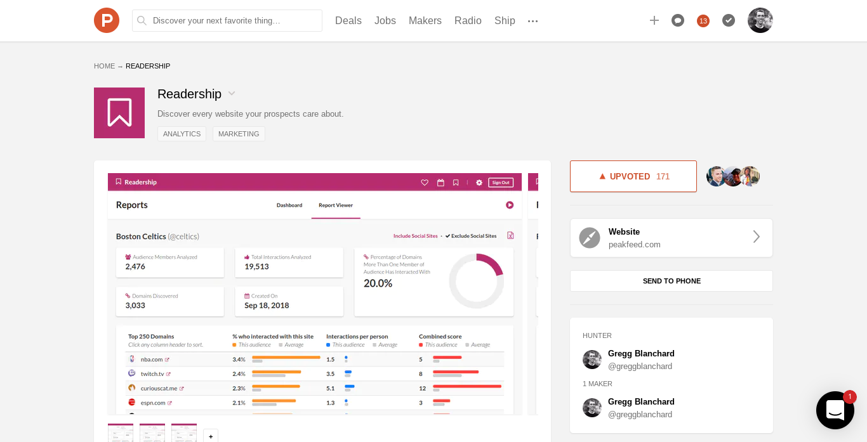The width and height of the screenshot is (867, 442).
Task: Open hunter Gregg Blanchard's name link
Action: click(641, 353)
